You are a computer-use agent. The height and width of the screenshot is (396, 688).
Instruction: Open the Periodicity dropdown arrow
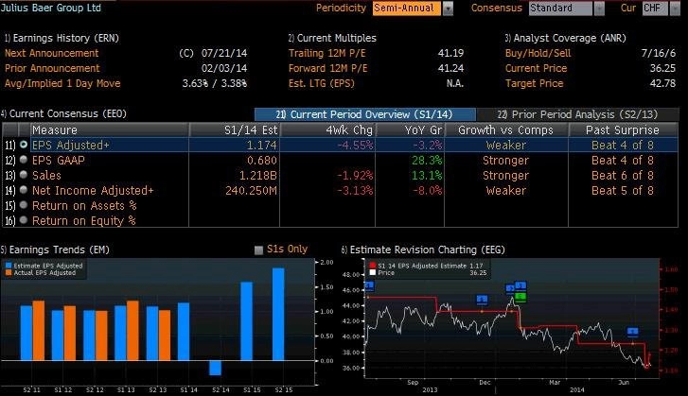click(x=448, y=9)
